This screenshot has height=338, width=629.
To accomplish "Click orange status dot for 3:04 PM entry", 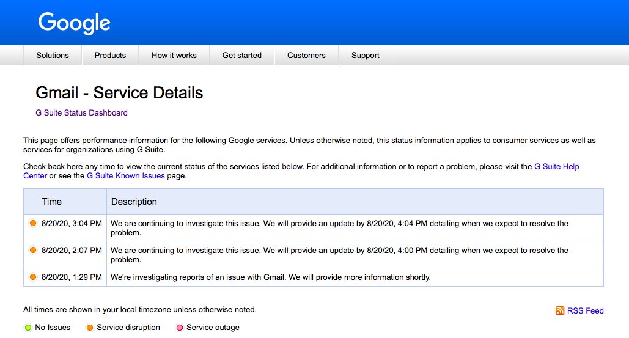I will pos(33,223).
